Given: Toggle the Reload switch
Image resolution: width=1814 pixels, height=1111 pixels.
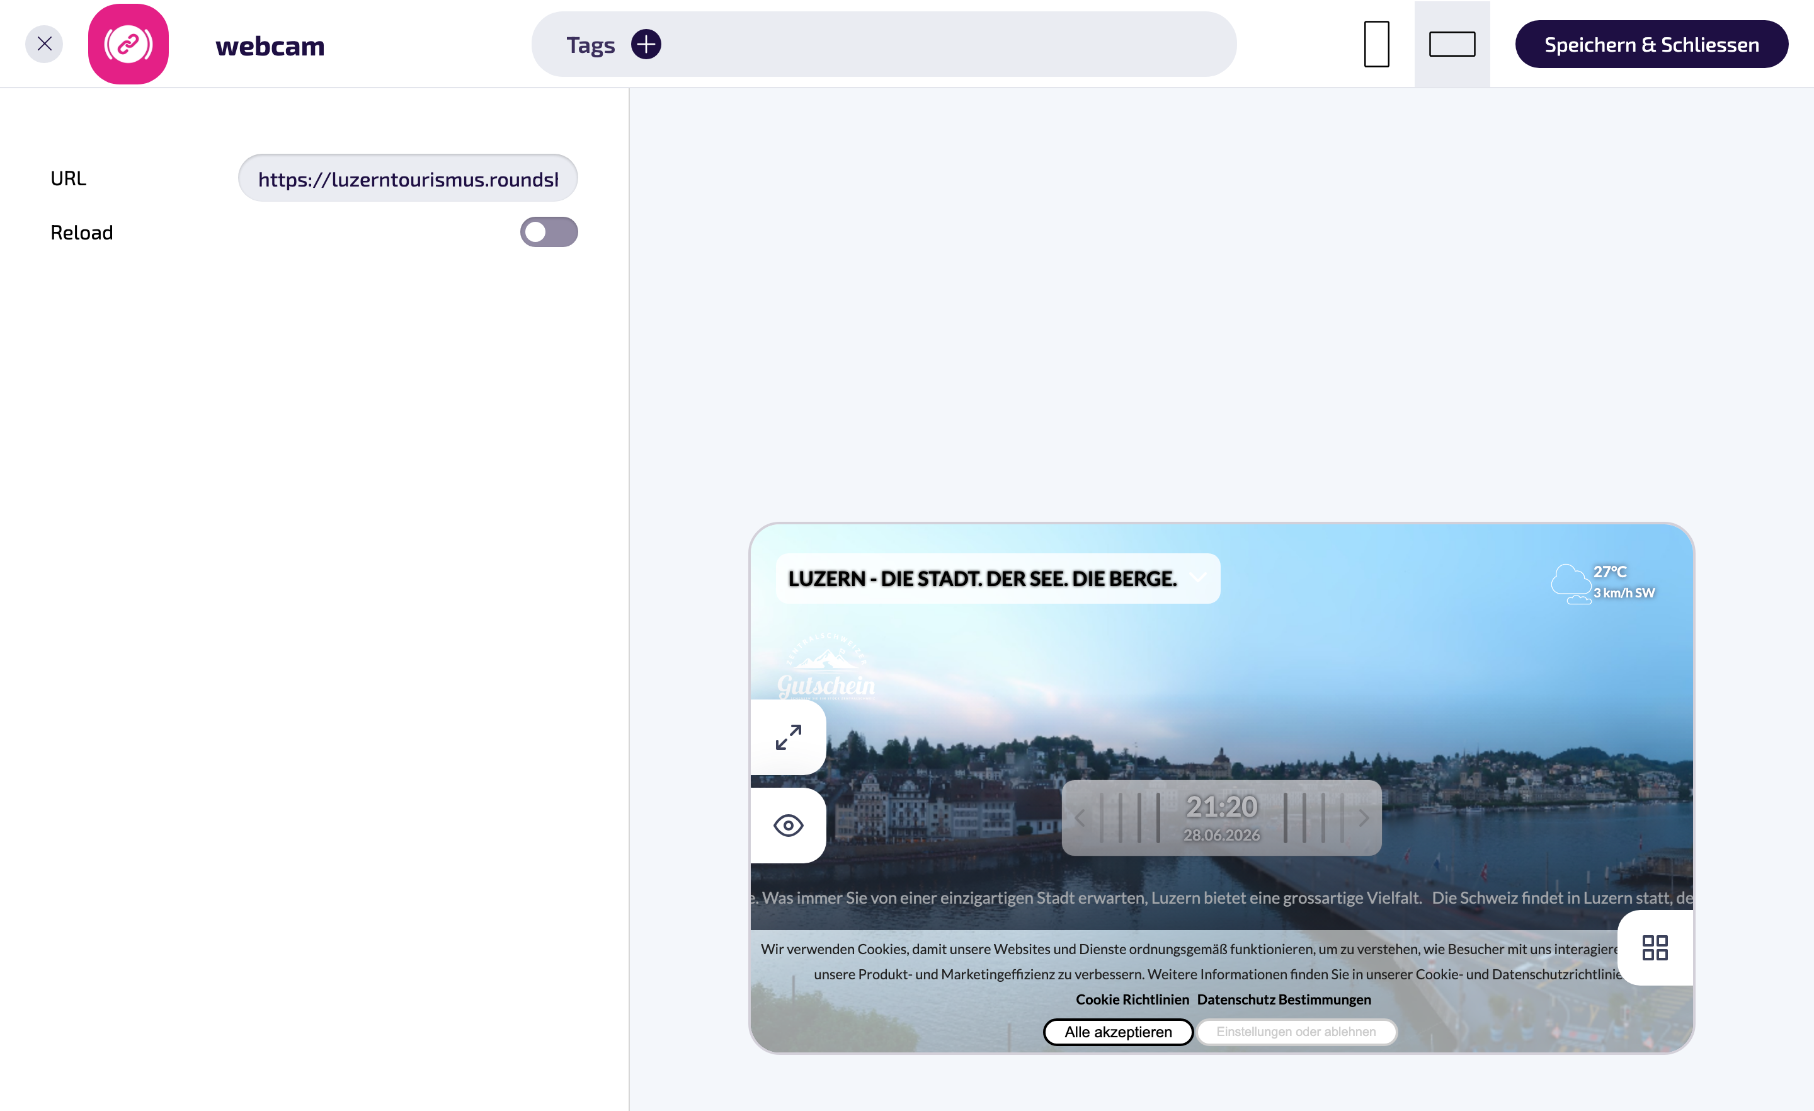Looking at the screenshot, I should coord(549,232).
